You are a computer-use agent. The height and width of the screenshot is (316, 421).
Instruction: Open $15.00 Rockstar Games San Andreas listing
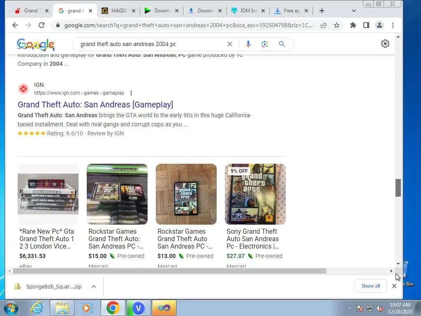click(116, 239)
